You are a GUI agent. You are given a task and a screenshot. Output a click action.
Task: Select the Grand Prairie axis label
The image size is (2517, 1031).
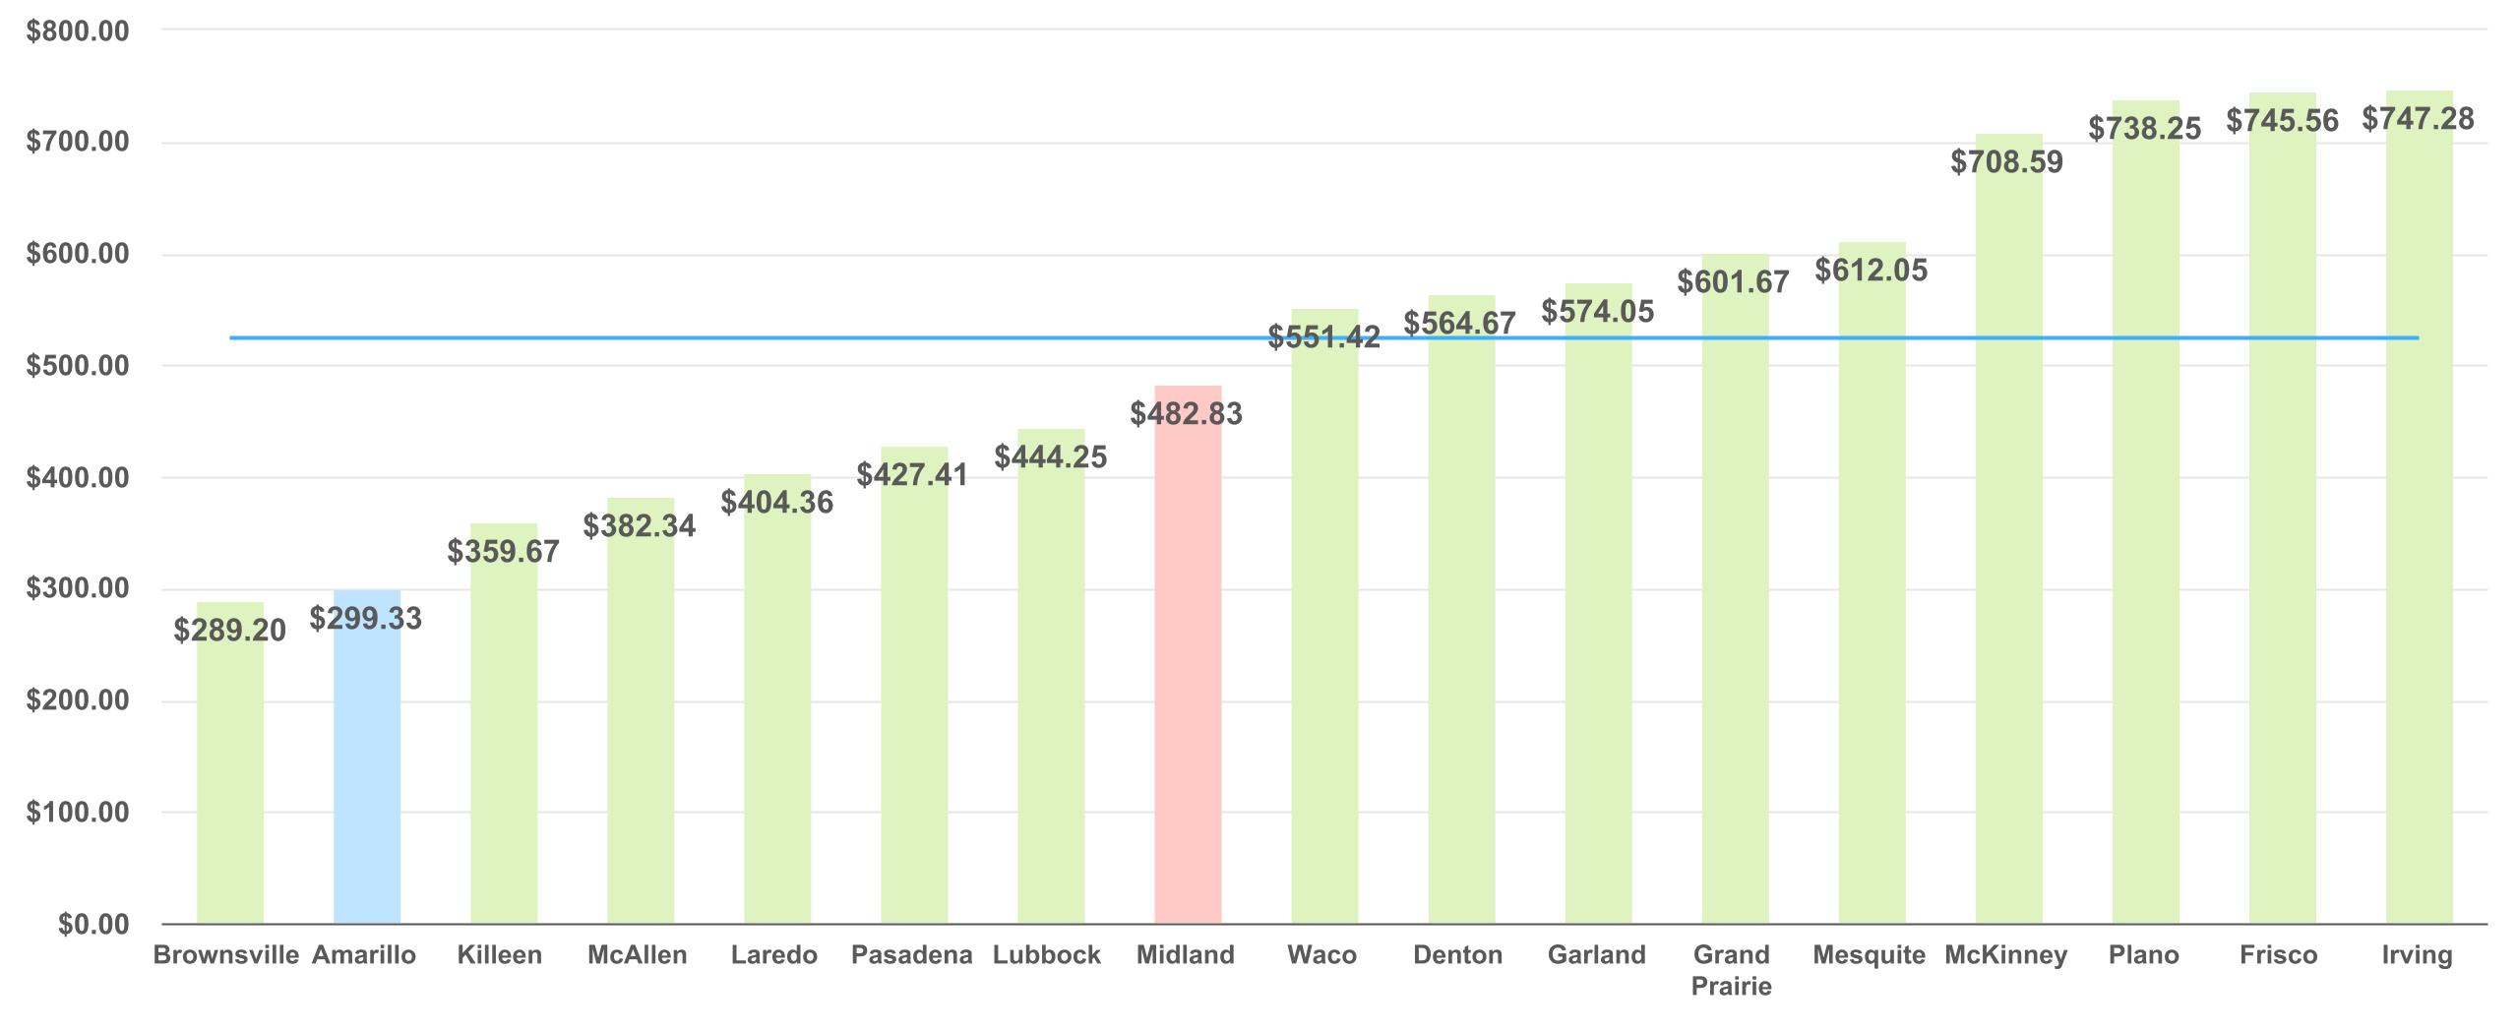click(x=1731, y=970)
